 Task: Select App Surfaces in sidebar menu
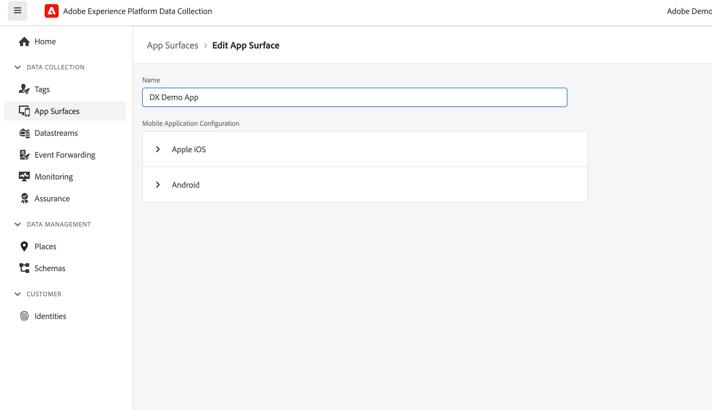click(x=65, y=111)
